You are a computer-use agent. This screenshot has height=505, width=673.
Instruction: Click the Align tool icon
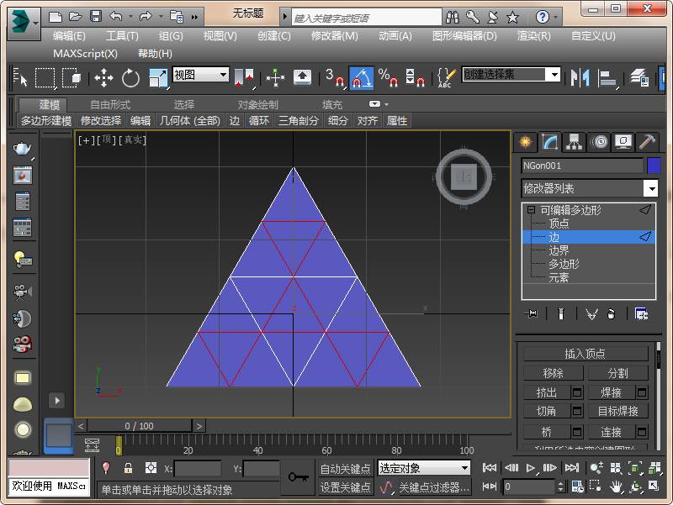[x=607, y=78]
